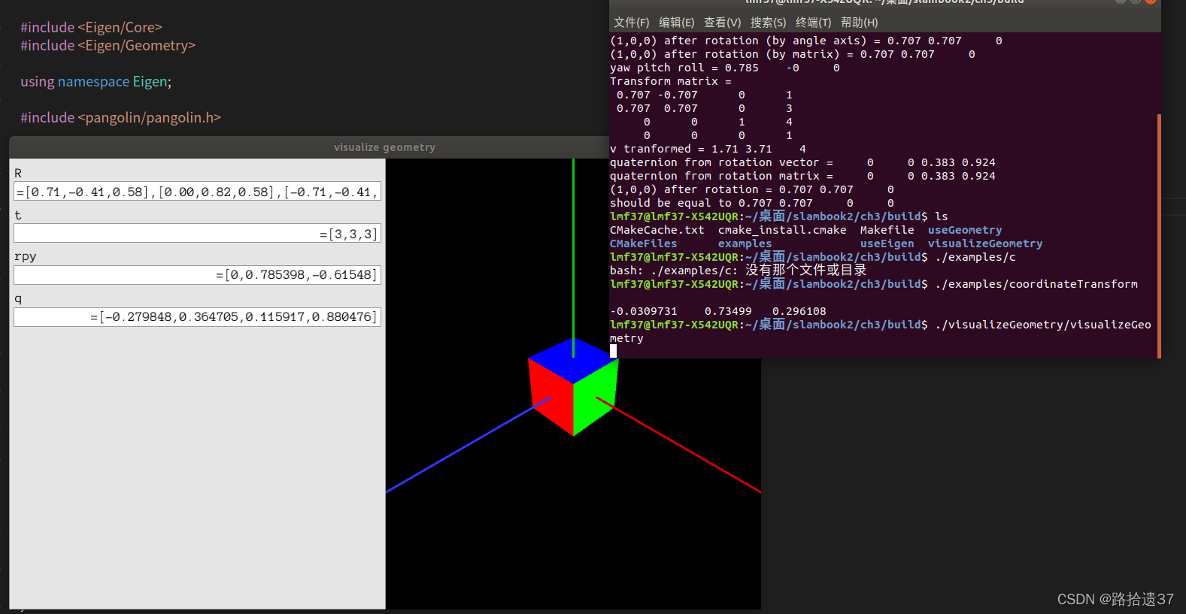Click the #include <Eigen/Geometry> code line

108,45
